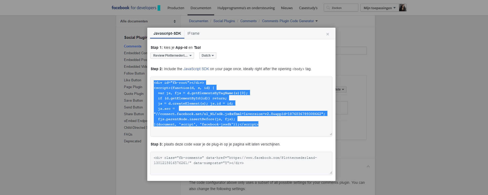The height and width of the screenshot is (195, 488).
Task: Open the partially hidden dropdown behind dialog
Action: [341, 89]
